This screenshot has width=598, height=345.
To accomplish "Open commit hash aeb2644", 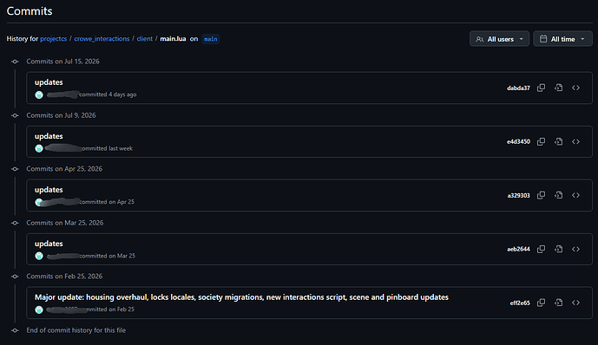I will tap(518, 249).
